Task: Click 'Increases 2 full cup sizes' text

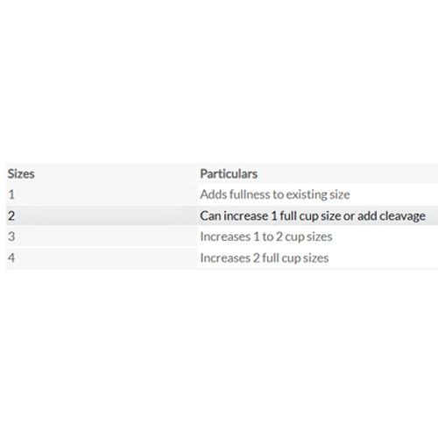Action: (x=265, y=258)
